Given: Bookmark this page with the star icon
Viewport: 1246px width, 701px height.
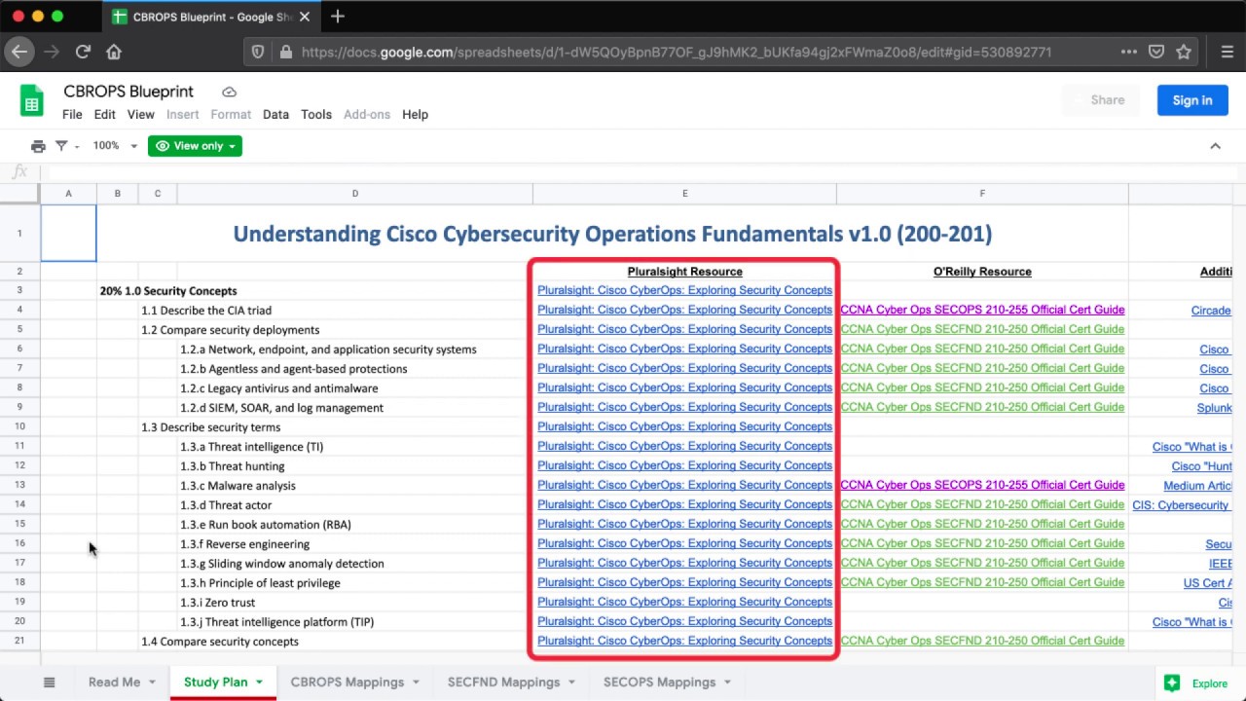Looking at the screenshot, I should pyautogui.click(x=1184, y=52).
